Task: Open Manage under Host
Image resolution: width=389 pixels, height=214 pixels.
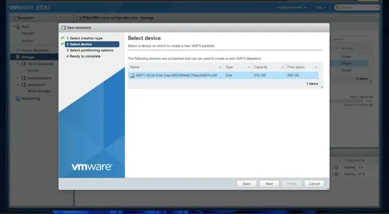Action: tap(27, 33)
